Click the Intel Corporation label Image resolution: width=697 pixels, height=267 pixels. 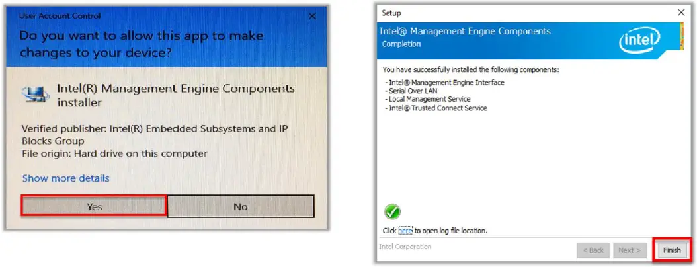pos(405,247)
